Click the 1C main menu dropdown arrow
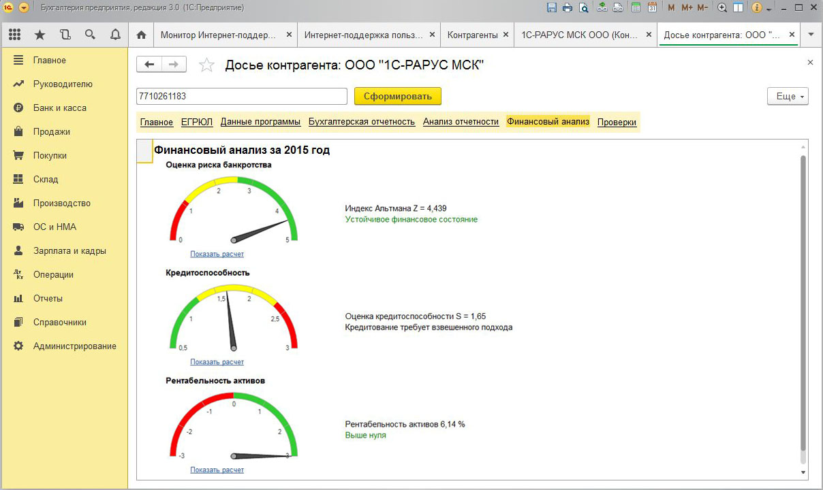823x490 pixels. 24,8
